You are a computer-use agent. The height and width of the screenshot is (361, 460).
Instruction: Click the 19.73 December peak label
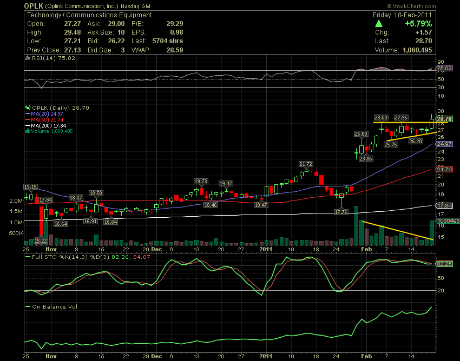(201, 182)
